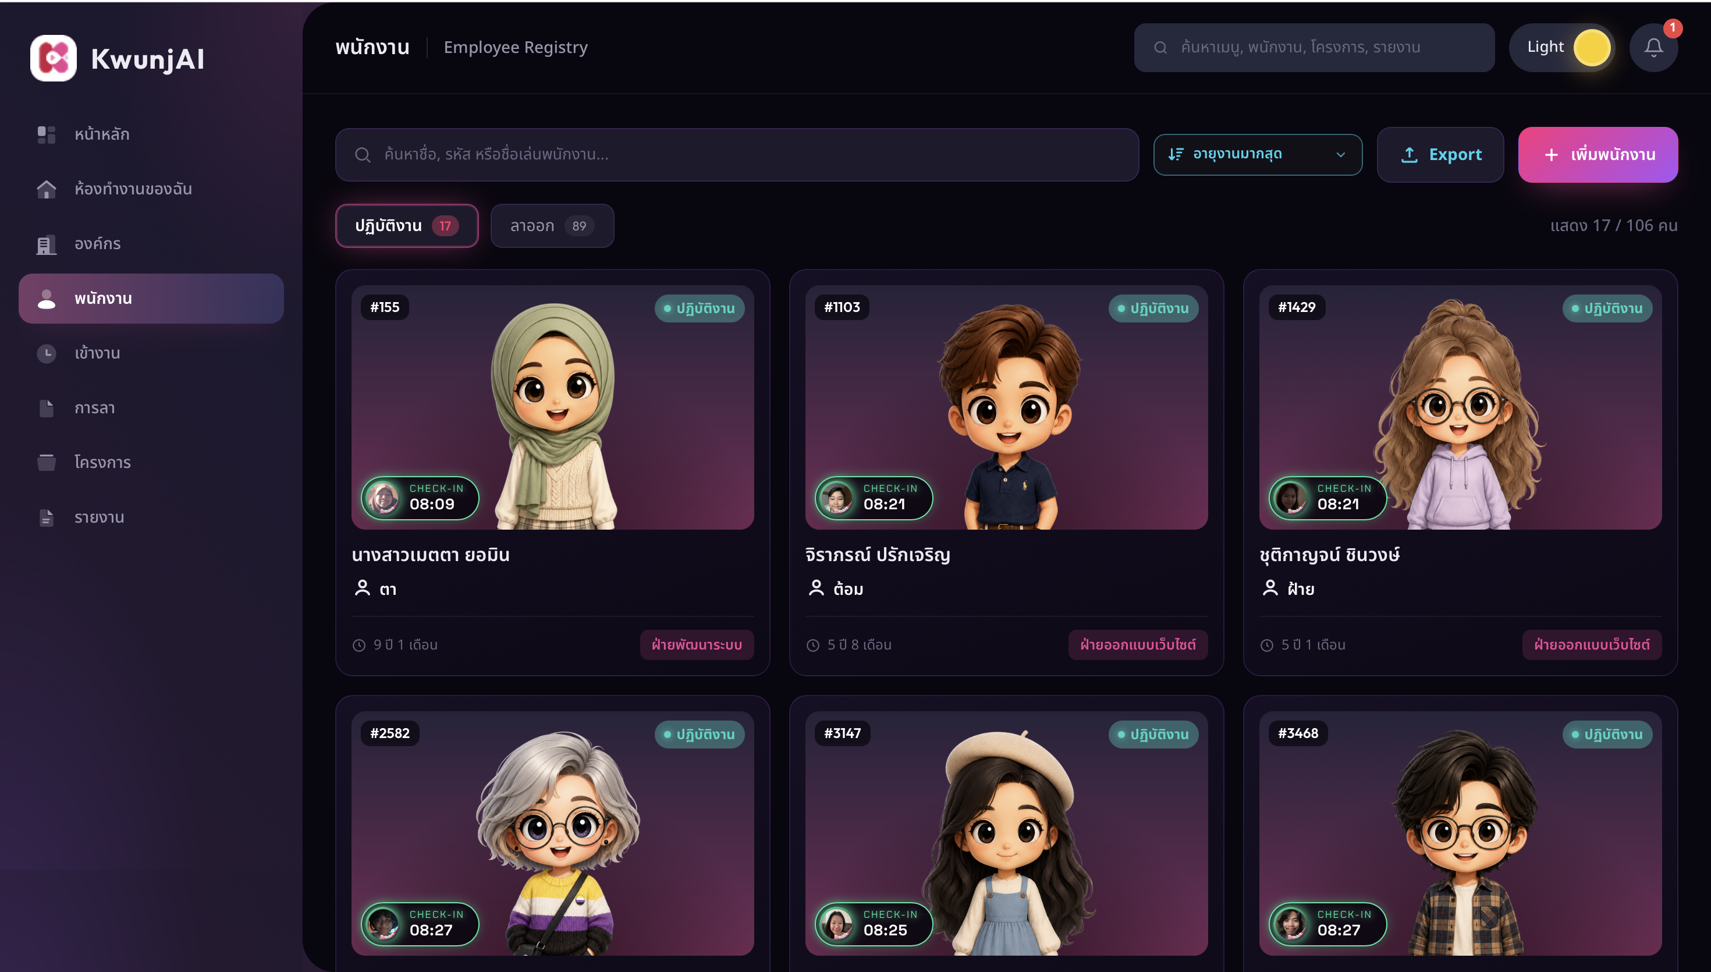1711x972 pixels.
Task: Click the ฝ่ายพัฒนาระบบ department tag
Action: 697,645
